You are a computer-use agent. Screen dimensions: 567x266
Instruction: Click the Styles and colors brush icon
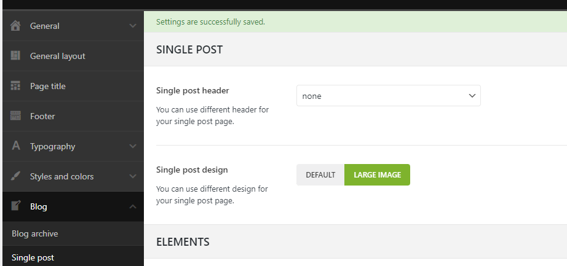pyautogui.click(x=16, y=176)
